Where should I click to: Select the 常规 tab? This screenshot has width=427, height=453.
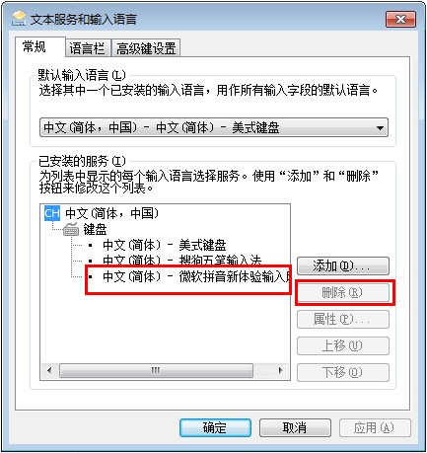coord(35,47)
